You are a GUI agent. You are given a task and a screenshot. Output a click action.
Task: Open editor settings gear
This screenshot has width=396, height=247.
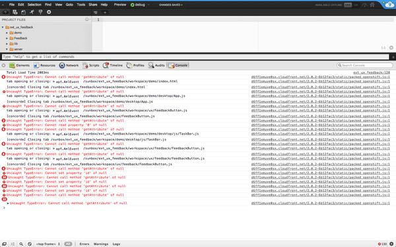391,47
